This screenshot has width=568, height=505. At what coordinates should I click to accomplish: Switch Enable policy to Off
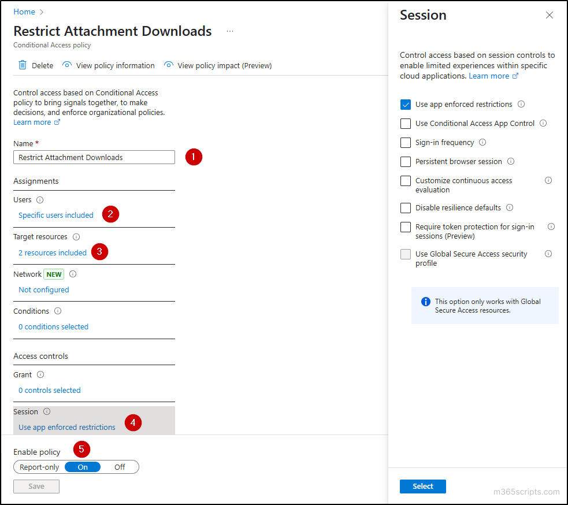[119, 467]
